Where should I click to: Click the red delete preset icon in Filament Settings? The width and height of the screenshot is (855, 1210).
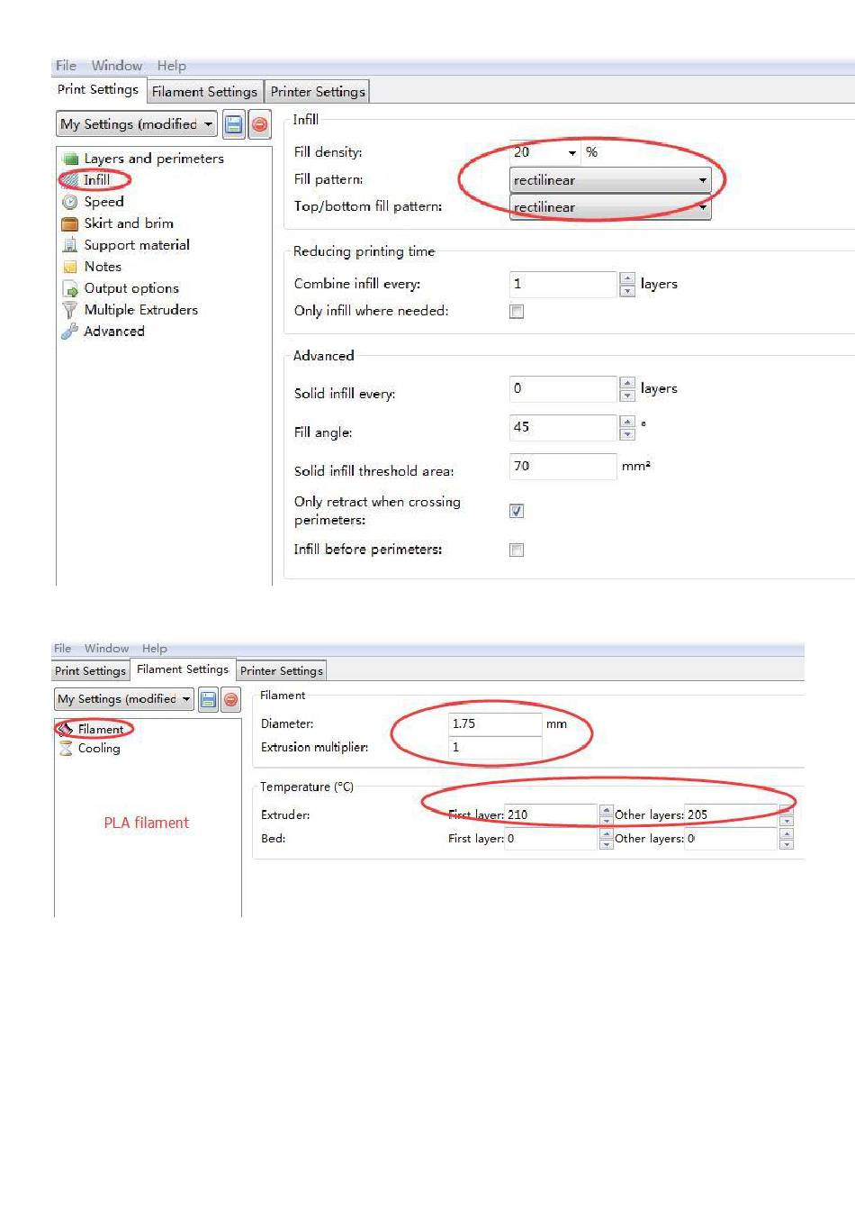tap(230, 699)
